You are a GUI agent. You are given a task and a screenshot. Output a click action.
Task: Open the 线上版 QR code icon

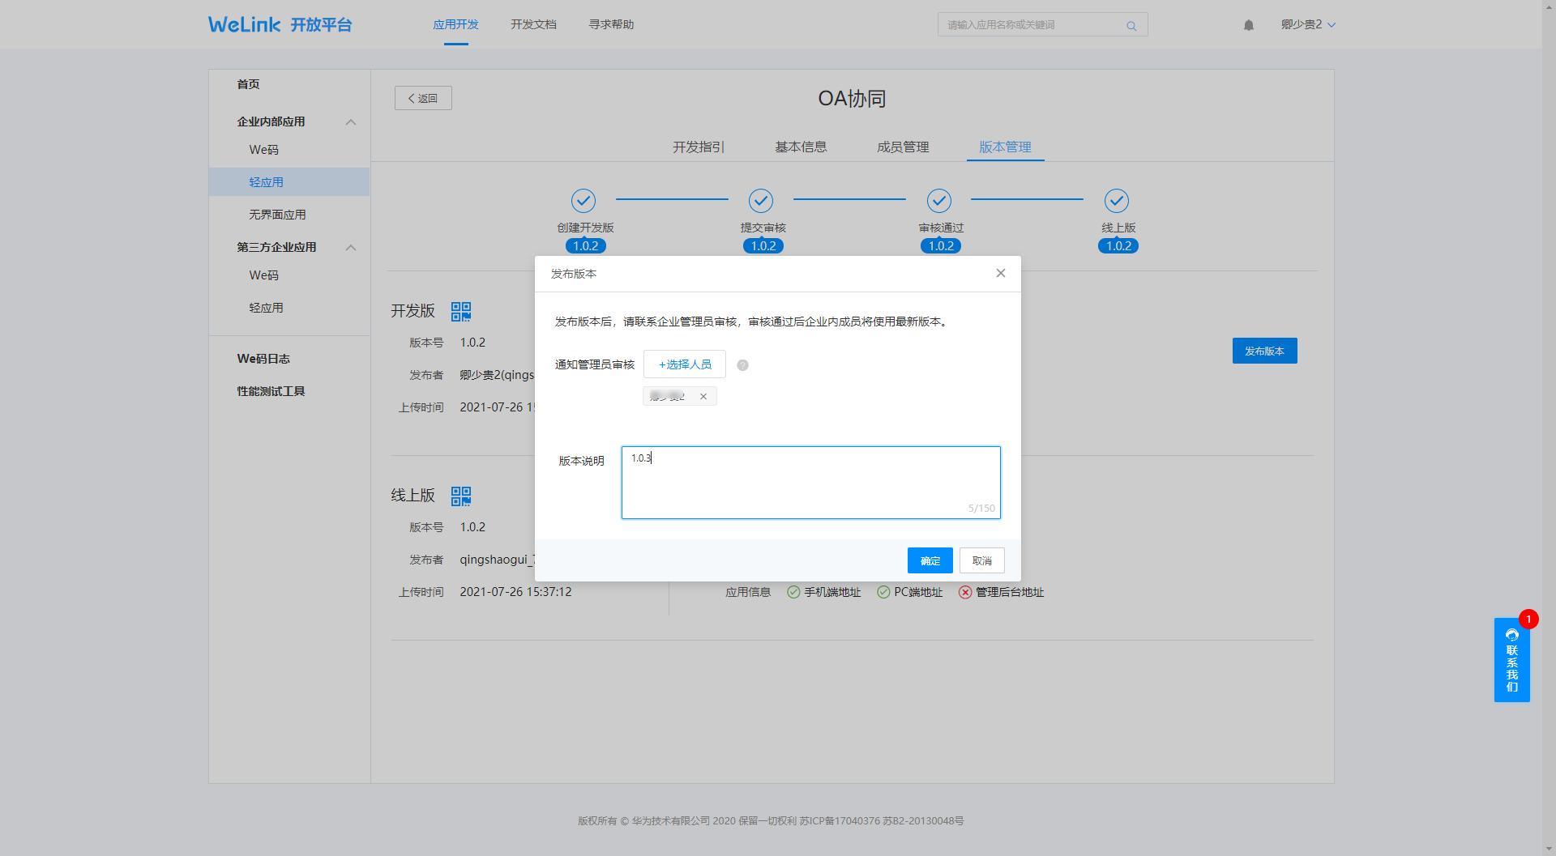461,496
